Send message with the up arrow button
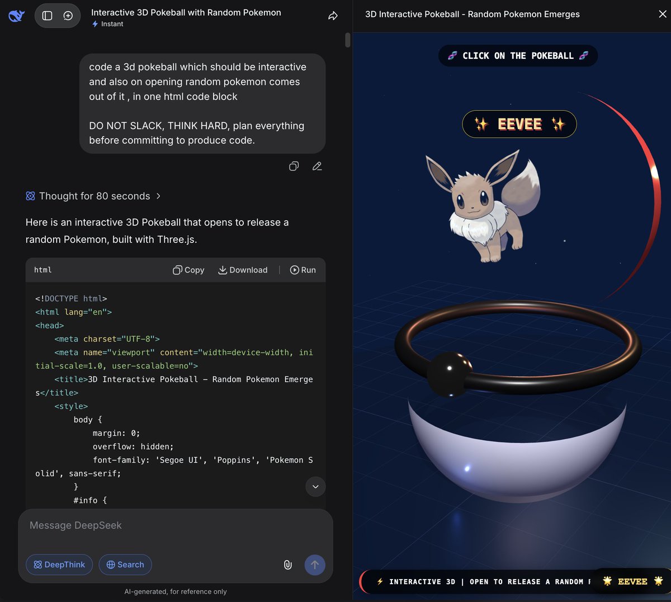This screenshot has width=671, height=602. 315,565
